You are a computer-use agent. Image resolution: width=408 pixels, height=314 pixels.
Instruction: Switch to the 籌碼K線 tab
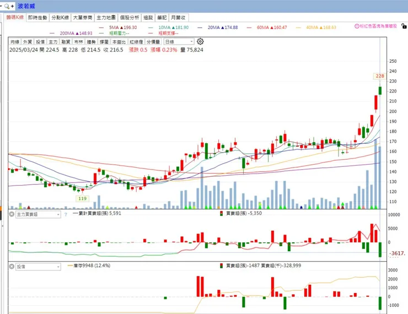tap(15, 18)
